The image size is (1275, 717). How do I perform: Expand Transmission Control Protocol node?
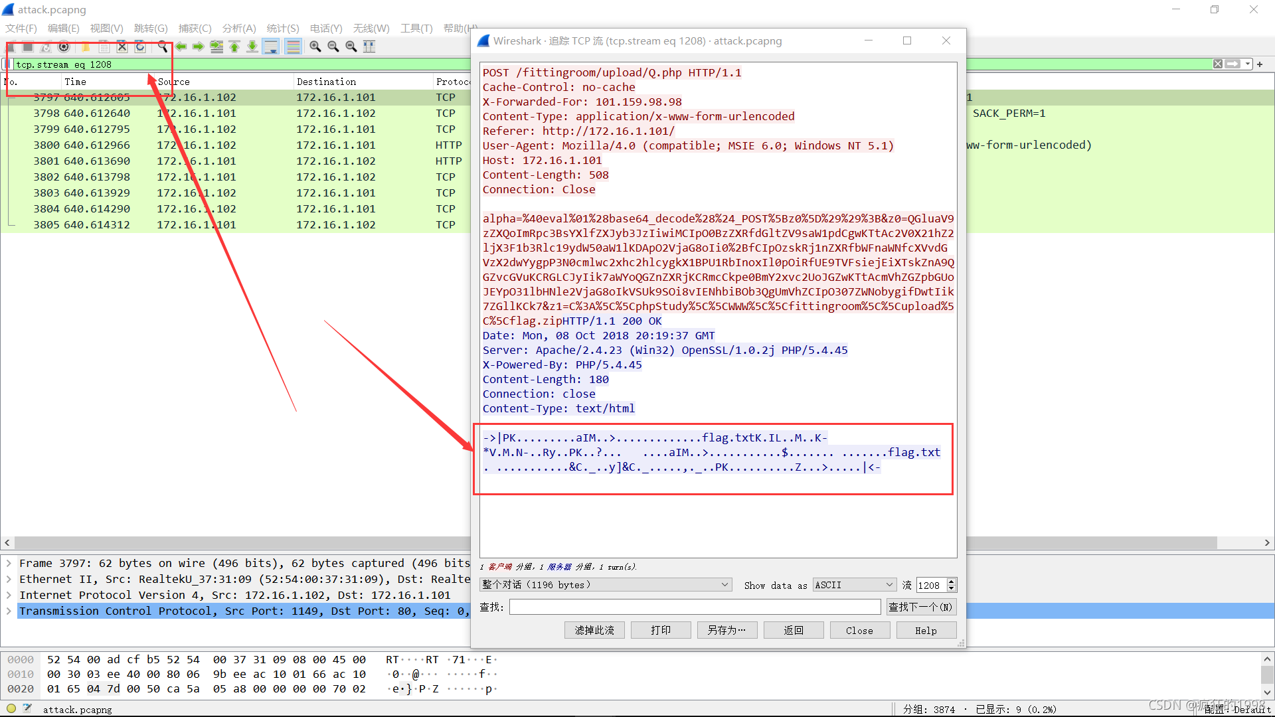coord(9,611)
